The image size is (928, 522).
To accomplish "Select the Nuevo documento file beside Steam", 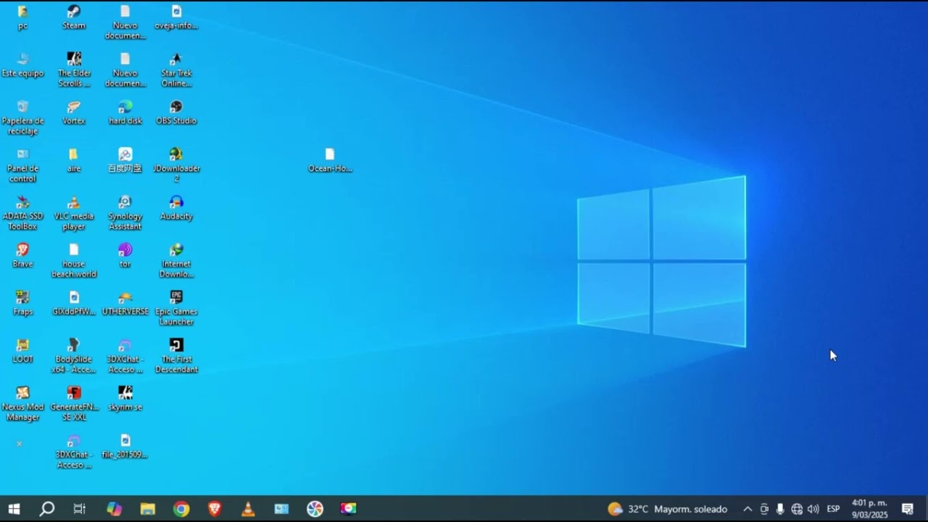I will pyautogui.click(x=125, y=22).
